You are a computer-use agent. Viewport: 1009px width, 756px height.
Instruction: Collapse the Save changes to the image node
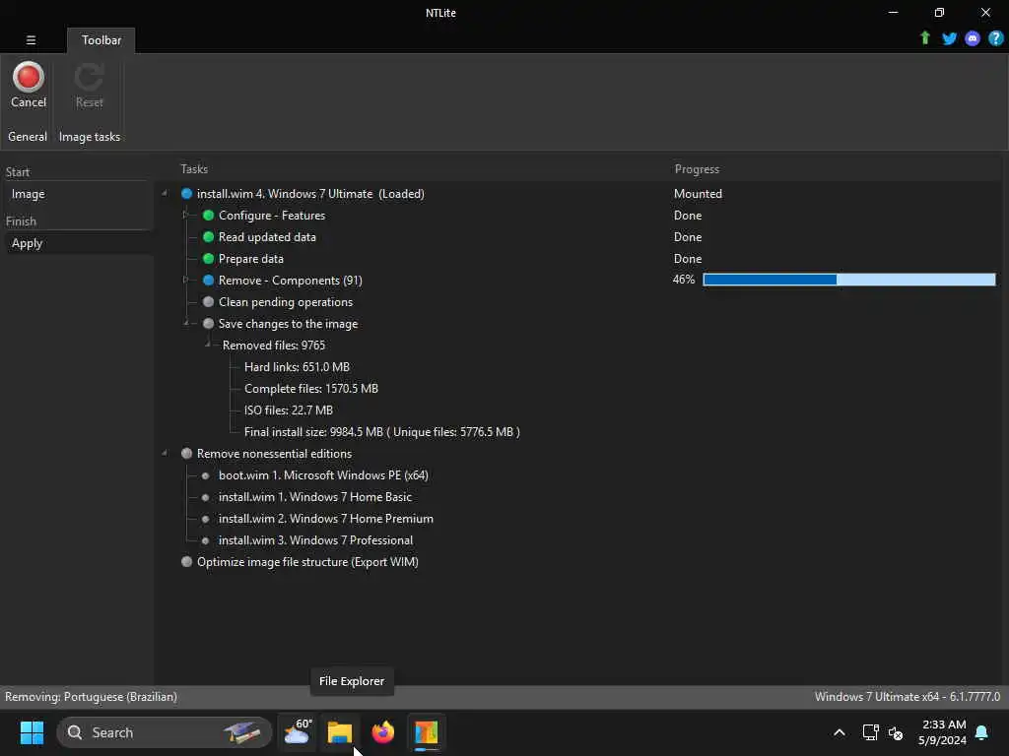(186, 323)
